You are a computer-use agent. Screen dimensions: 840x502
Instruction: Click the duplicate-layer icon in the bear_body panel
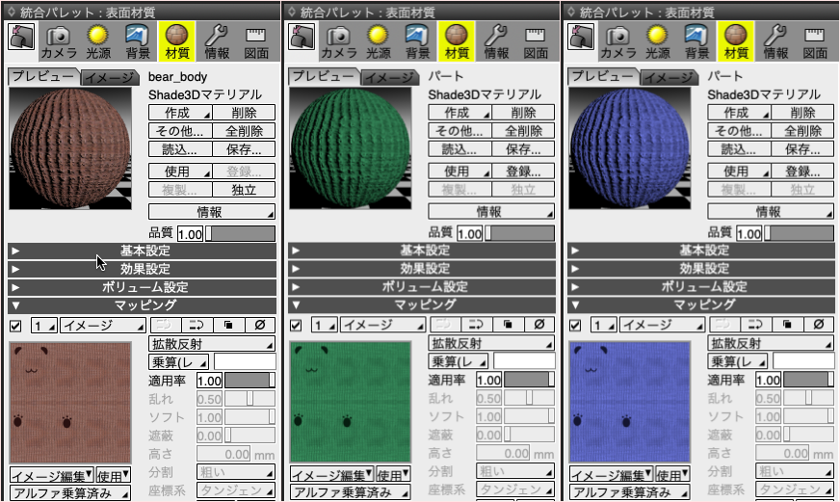coord(228,325)
